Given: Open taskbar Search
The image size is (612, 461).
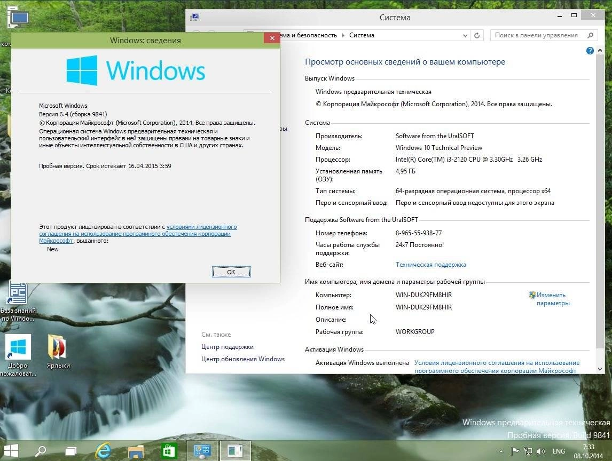Looking at the screenshot, I should [41, 451].
